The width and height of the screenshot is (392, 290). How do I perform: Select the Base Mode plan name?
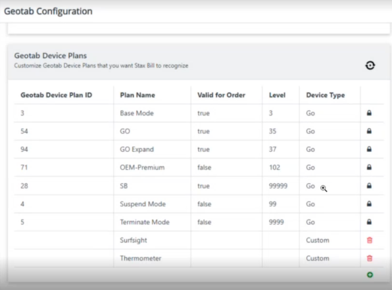click(137, 113)
